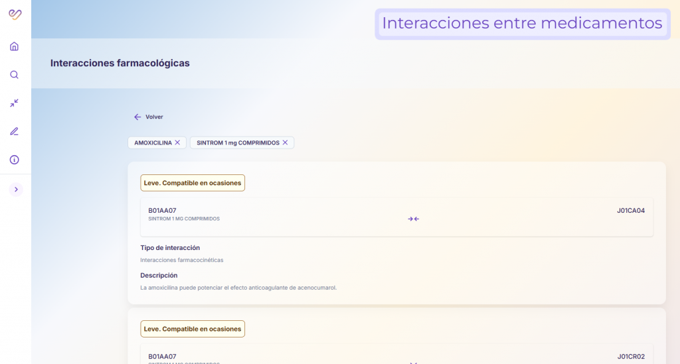
Task: Click the Interacciones farmacológicas page title
Action: coord(120,63)
